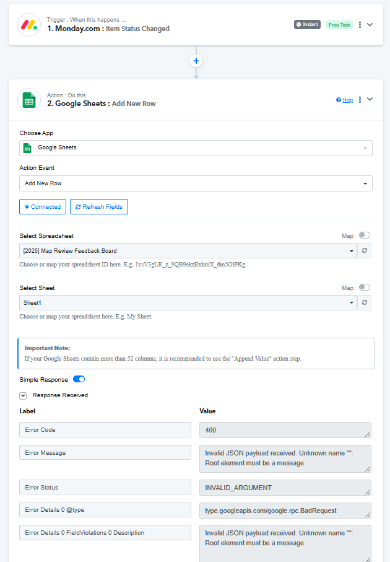
Task: Click the 400 value field
Action: [285, 430]
